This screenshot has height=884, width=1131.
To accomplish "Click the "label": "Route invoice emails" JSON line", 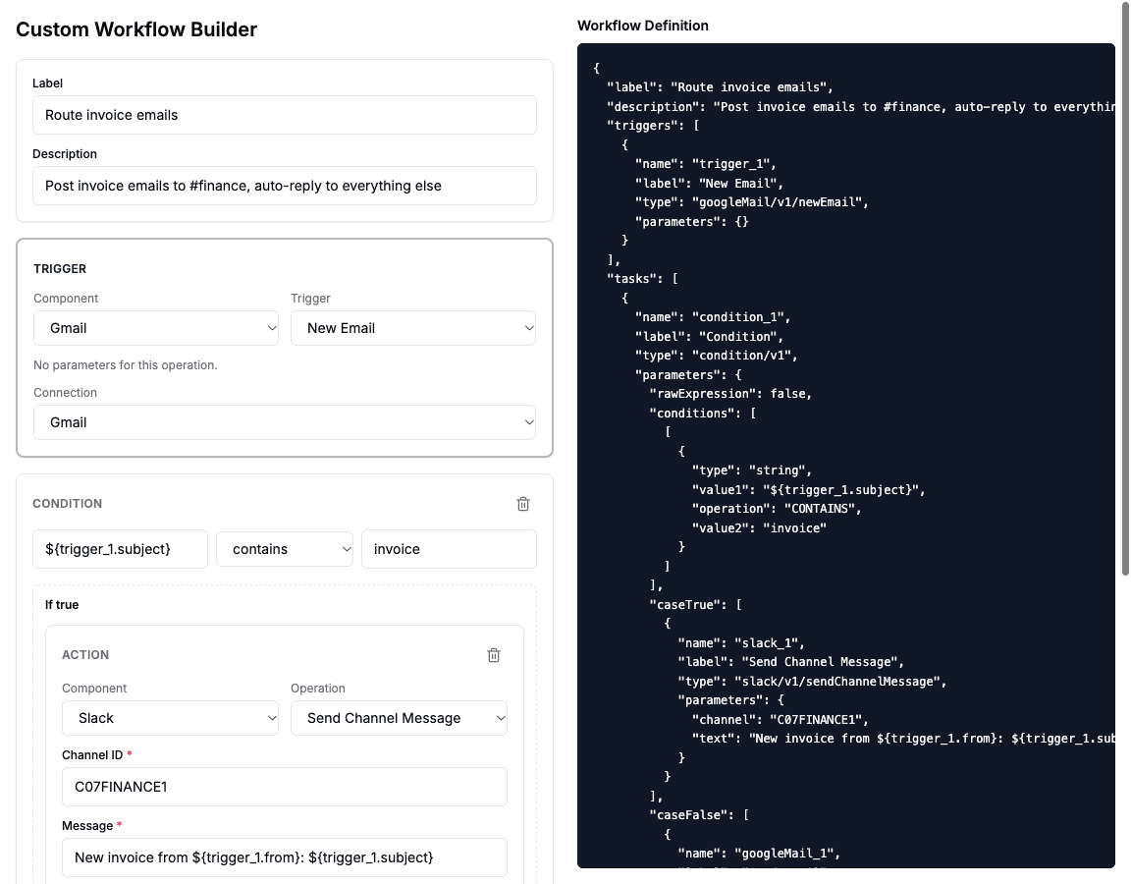I will pyautogui.click(x=720, y=87).
